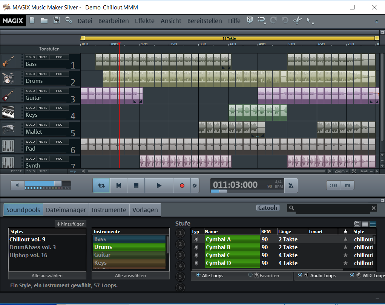Save the project with the floppy disk icon

click(x=57, y=20)
